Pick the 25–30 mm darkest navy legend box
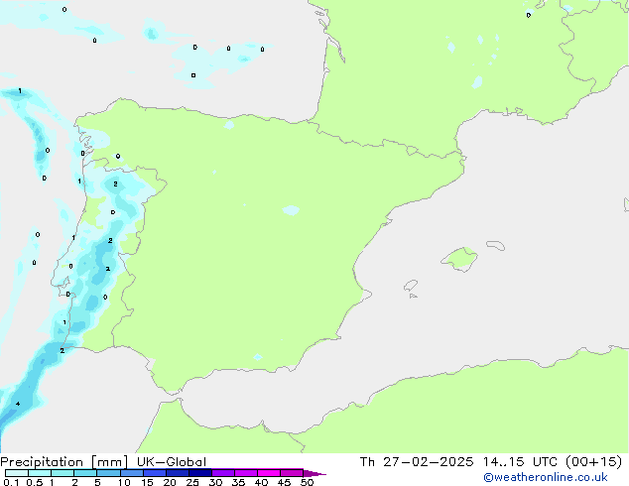Image resolution: width=629 pixels, height=486 pixels. (199, 473)
